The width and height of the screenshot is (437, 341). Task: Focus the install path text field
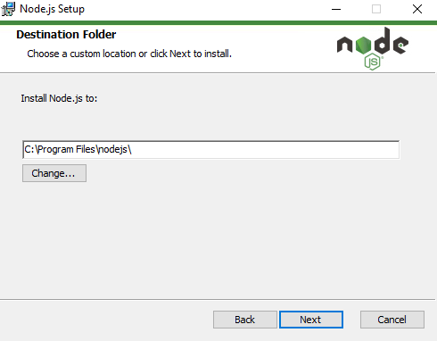click(210, 150)
